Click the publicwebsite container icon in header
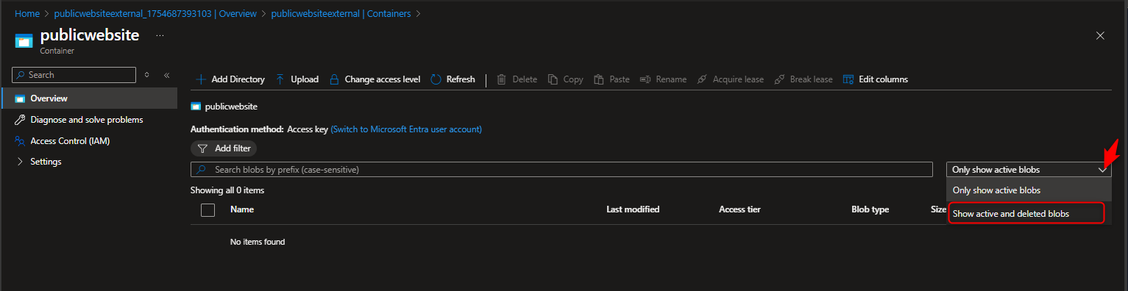 pyautogui.click(x=24, y=41)
